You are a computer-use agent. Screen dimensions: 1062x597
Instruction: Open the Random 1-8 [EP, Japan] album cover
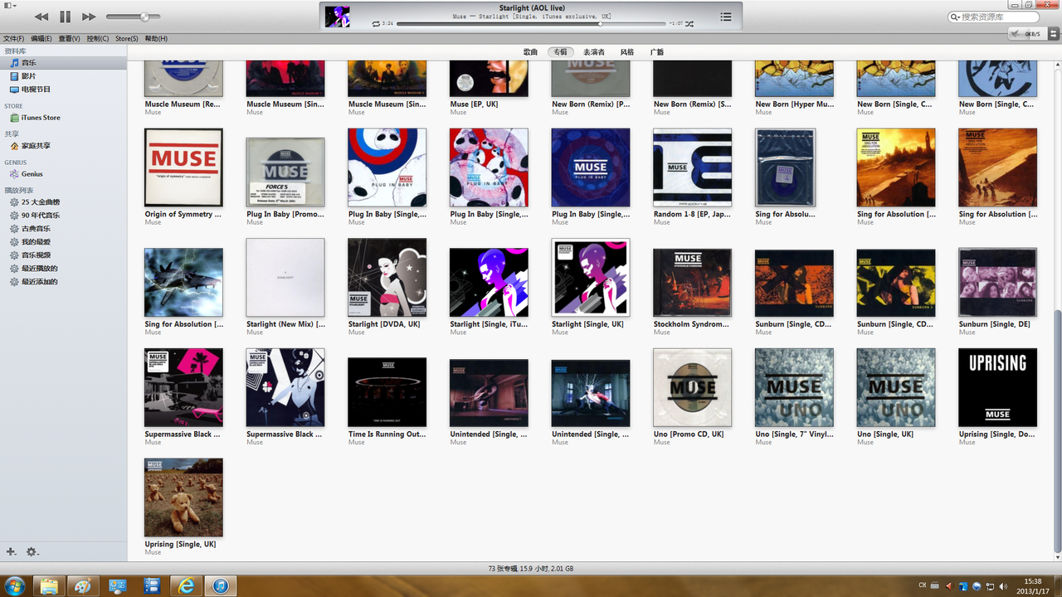692,167
